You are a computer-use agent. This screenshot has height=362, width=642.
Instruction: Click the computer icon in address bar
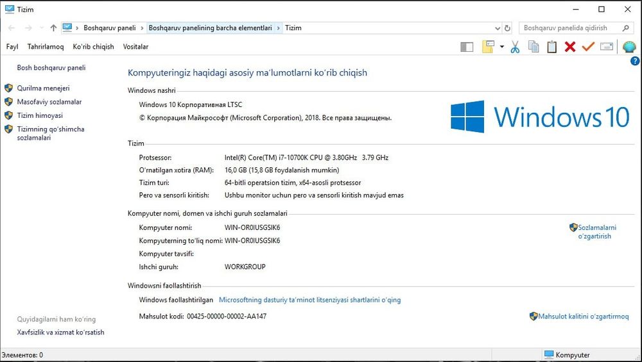pos(67,28)
